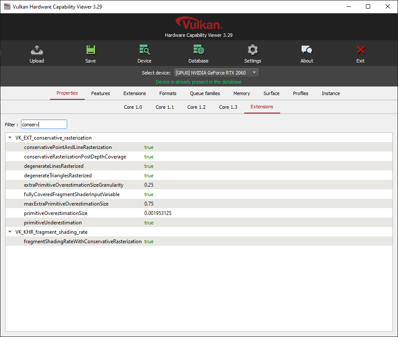The image size is (398, 337).
Task: Select the primitiveOverestimationSize row
Action: [199, 213]
